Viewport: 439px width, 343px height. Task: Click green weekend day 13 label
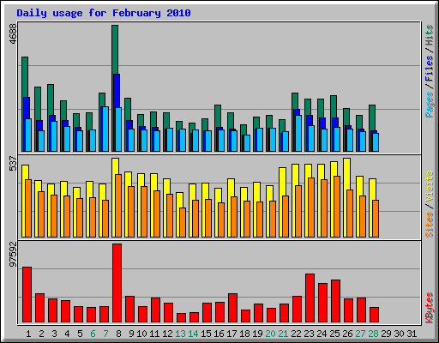pos(180,334)
